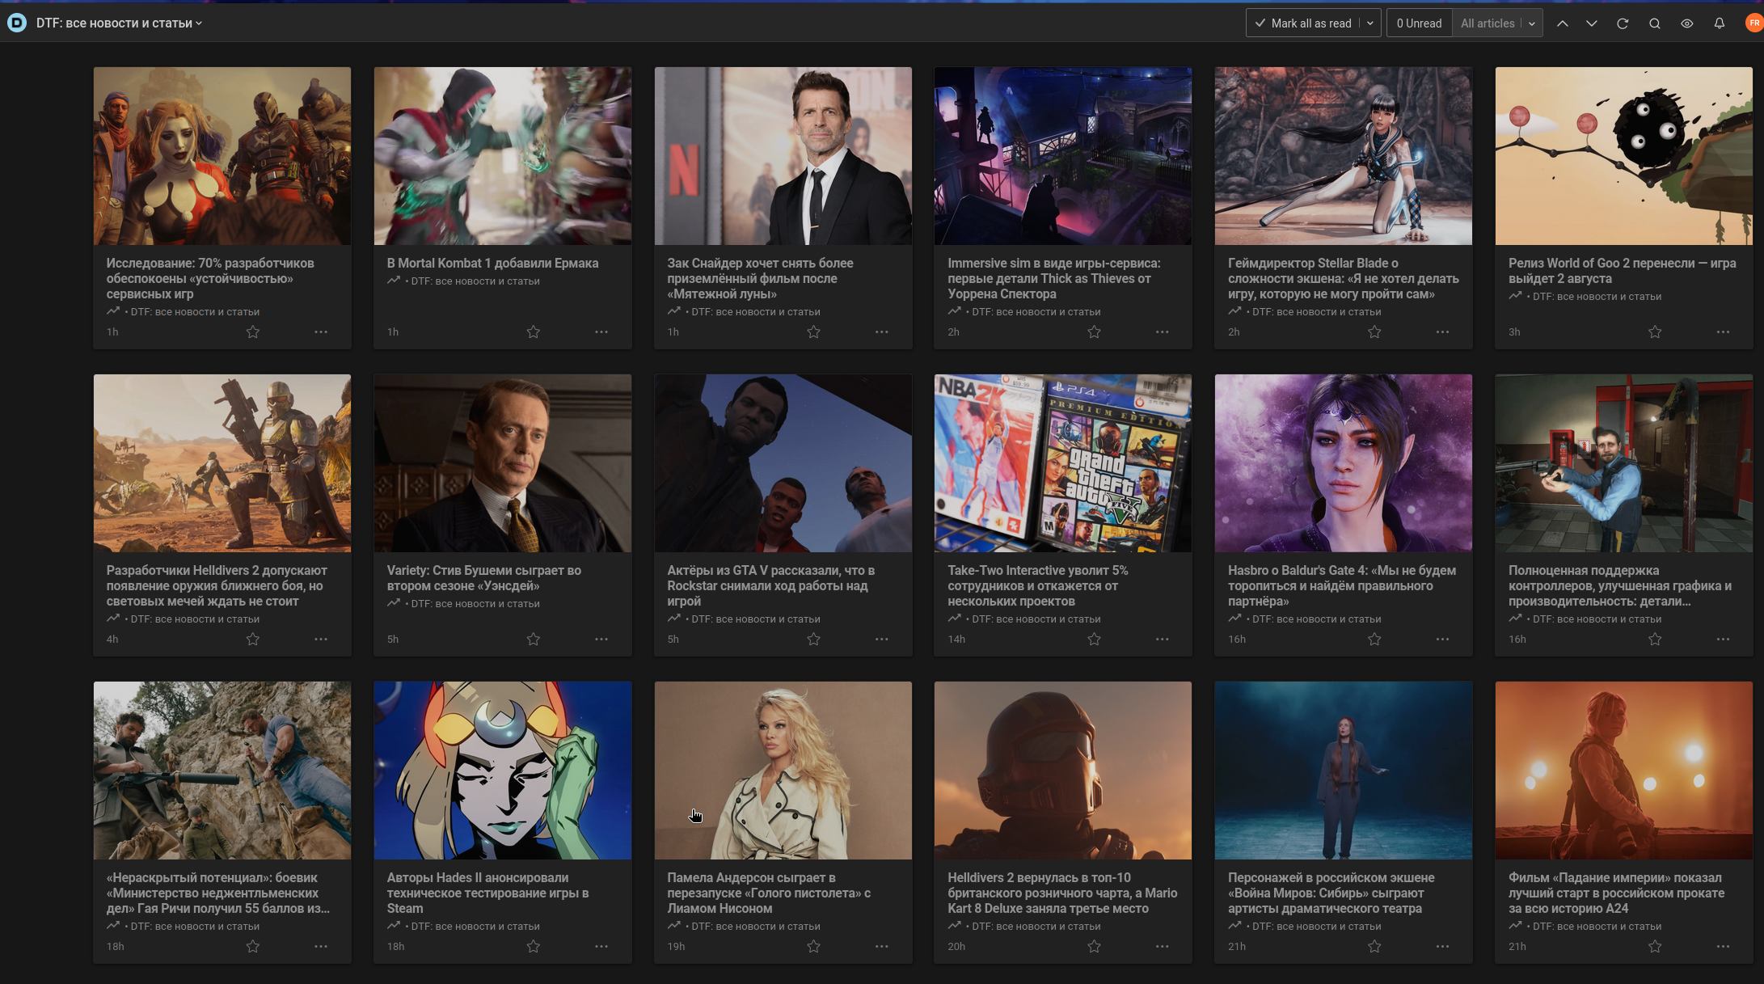1764x984 pixels.
Task: Open the FR user profile avatar
Action: tap(1753, 23)
